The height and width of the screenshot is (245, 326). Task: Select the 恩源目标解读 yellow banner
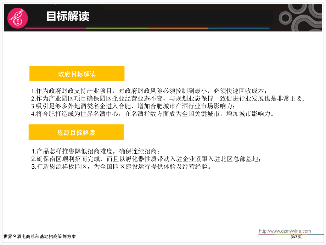(76, 132)
